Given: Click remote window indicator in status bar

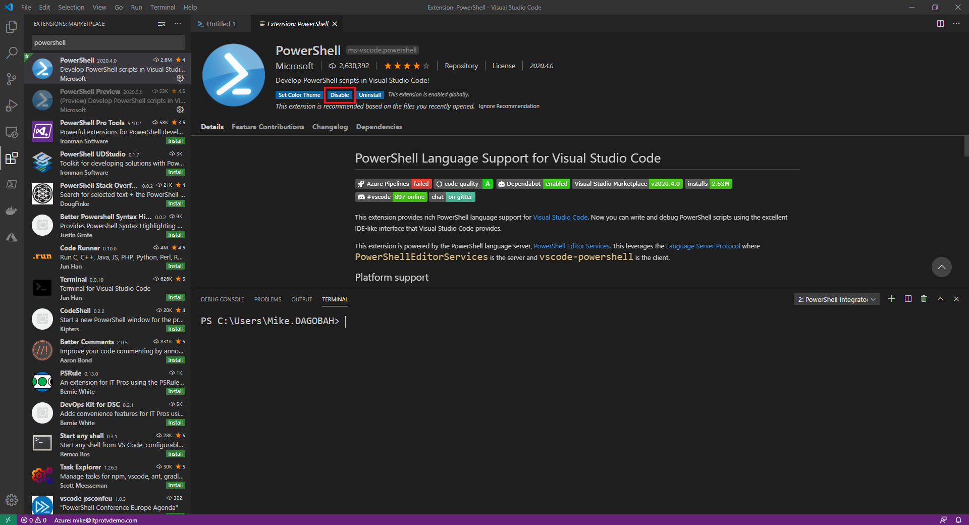Looking at the screenshot, I should 8,520.
